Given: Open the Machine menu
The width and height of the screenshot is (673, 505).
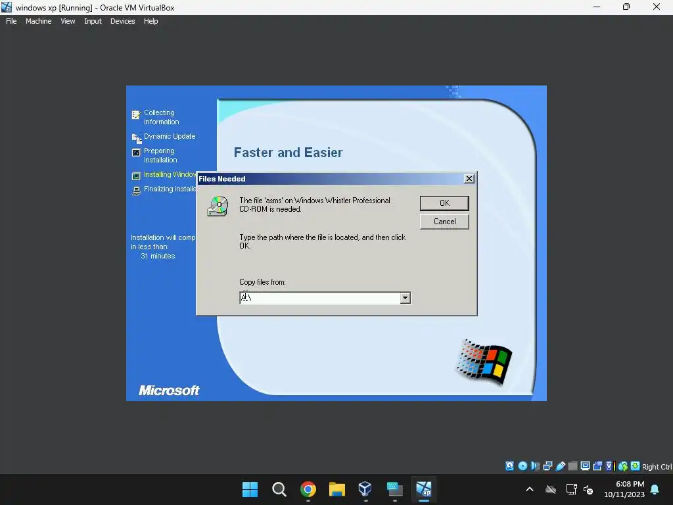Looking at the screenshot, I should (38, 21).
